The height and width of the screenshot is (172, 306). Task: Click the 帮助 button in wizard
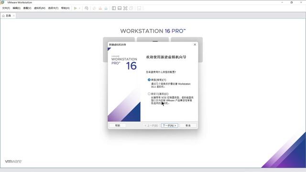click(118, 125)
